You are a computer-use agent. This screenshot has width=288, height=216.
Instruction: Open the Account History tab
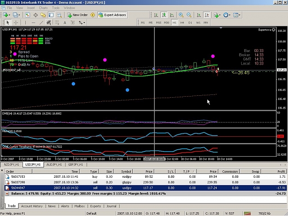(x=32, y=206)
